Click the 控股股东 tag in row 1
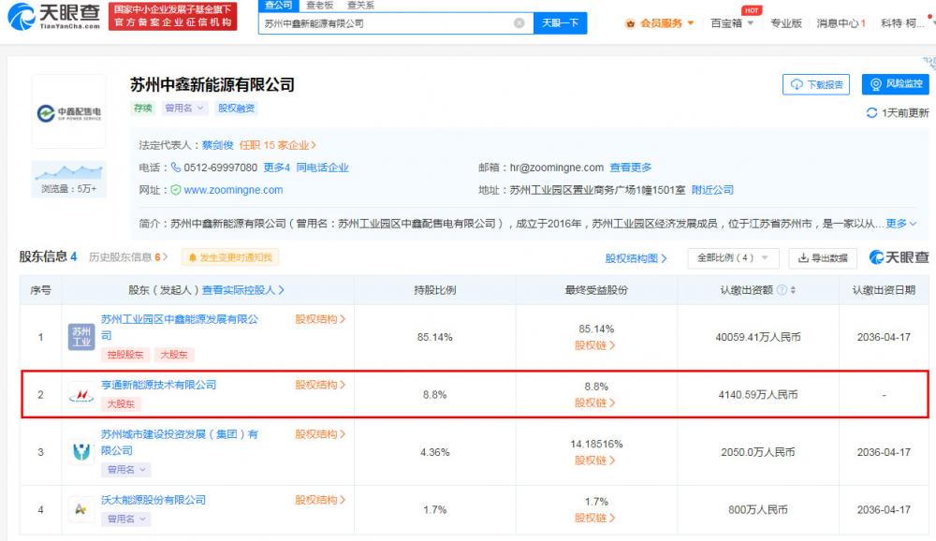The height and width of the screenshot is (541, 936). click(124, 355)
